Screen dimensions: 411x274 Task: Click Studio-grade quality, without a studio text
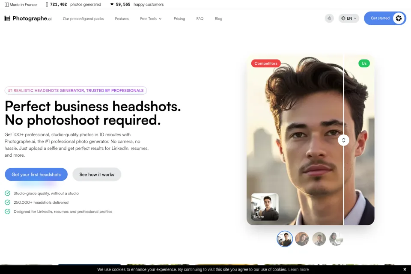pyautogui.click(x=46, y=193)
